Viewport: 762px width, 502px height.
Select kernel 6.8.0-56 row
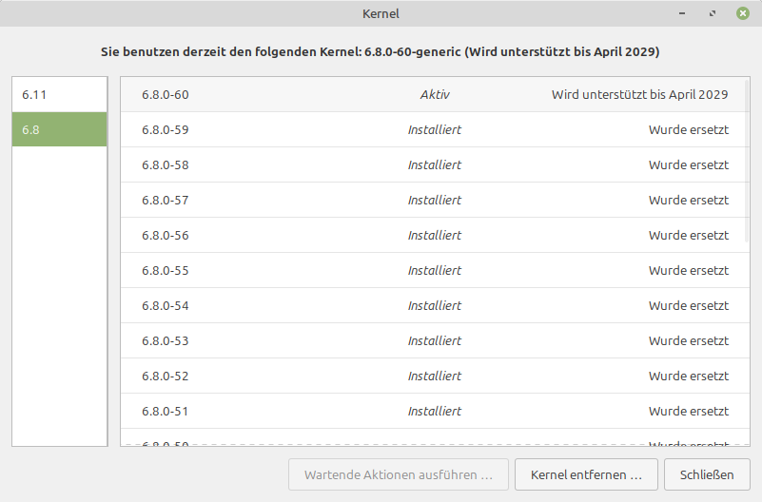435,236
